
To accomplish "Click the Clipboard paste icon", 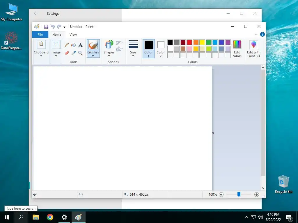I will tap(41, 44).
